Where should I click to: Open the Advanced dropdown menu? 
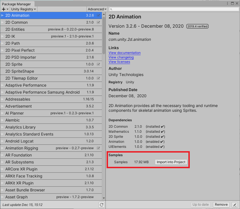pos(97,9)
